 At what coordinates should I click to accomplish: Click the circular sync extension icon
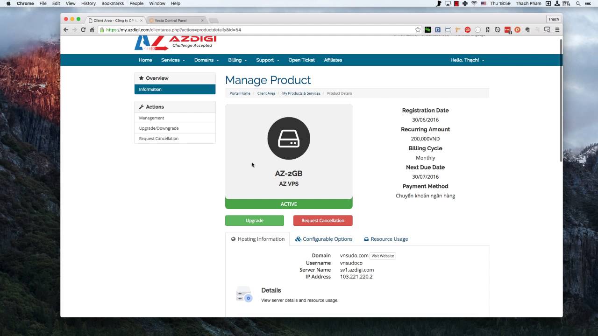pyautogui.click(x=498, y=29)
